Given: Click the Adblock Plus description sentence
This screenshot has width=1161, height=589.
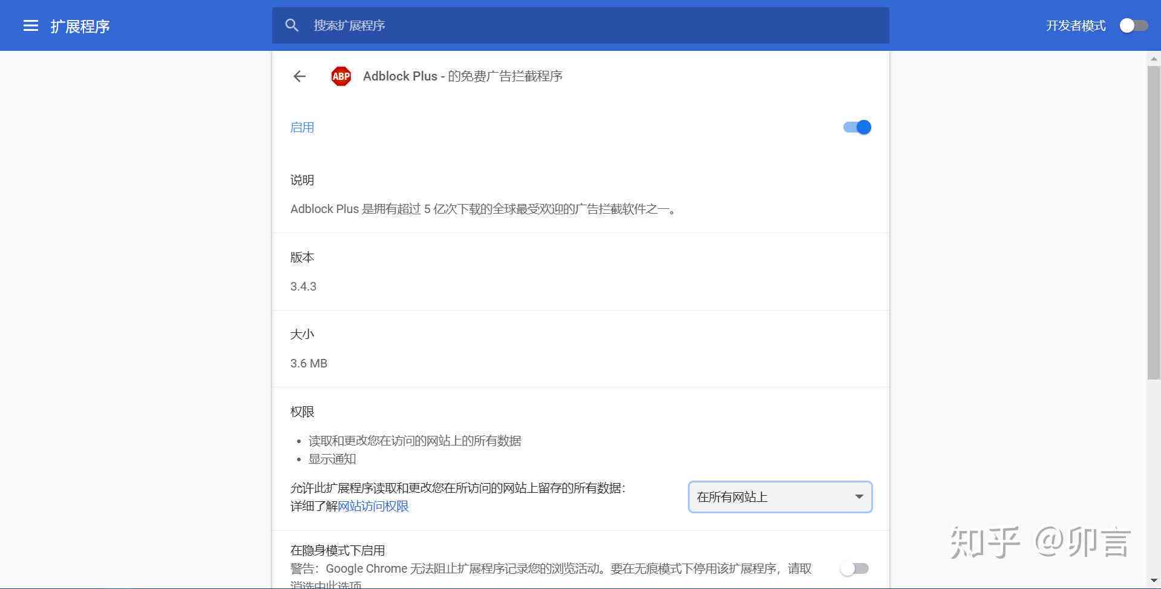Looking at the screenshot, I should coord(484,209).
